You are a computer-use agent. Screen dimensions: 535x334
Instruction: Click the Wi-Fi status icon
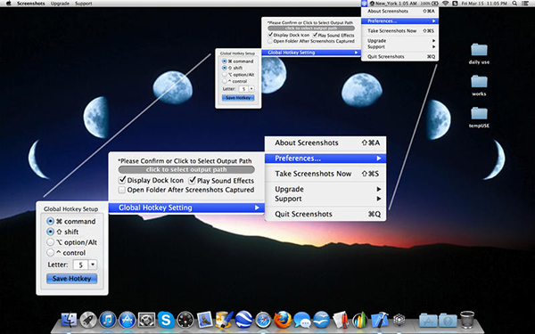pyautogui.click(x=445, y=4)
